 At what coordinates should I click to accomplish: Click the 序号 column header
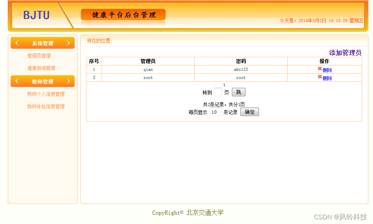[94, 61]
